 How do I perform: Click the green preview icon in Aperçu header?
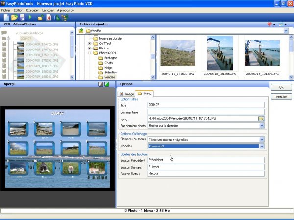pyautogui.click(x=107, y=84)
